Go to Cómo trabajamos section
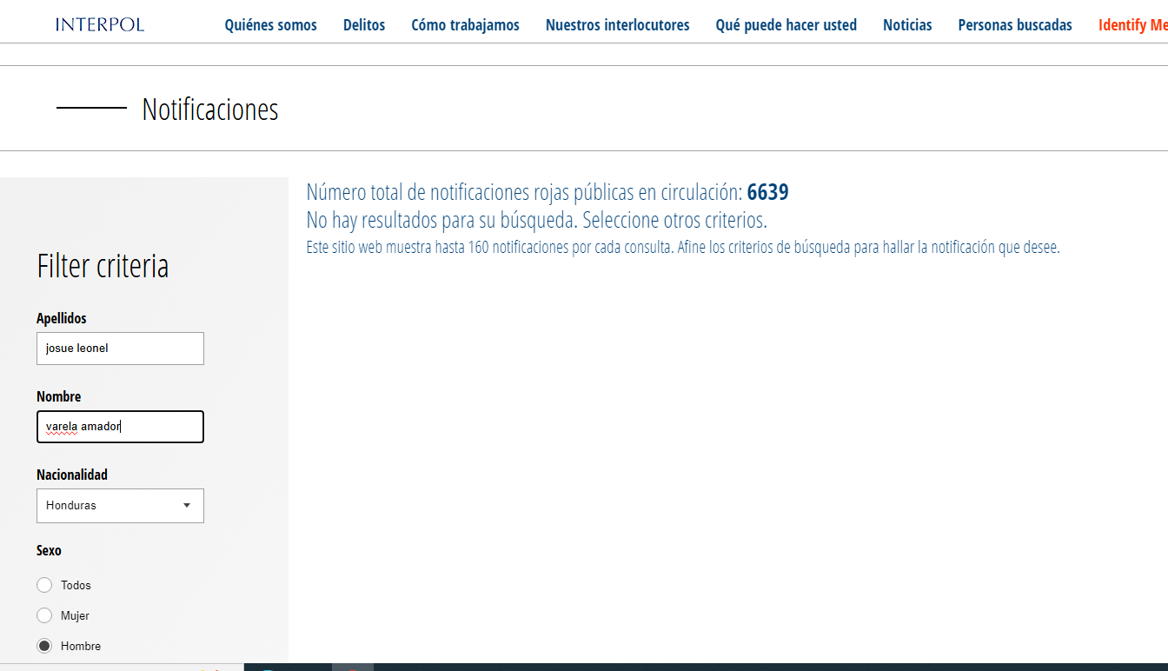Viewport: 1168px width, 671px height. click(465, 25)
